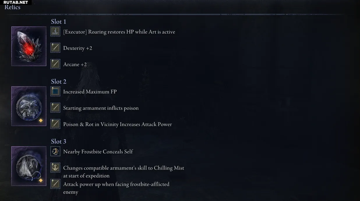Click the Starting armament inflicts poison icon
The height and width of the screenshot is (201, 360).
[x=55, y=108]
